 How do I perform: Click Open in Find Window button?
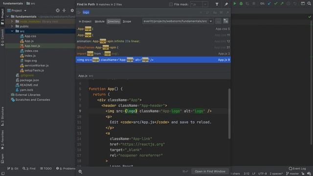tap(210, 172)
